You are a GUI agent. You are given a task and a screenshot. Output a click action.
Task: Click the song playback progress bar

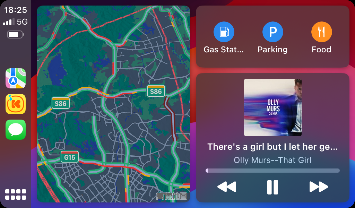272,171
